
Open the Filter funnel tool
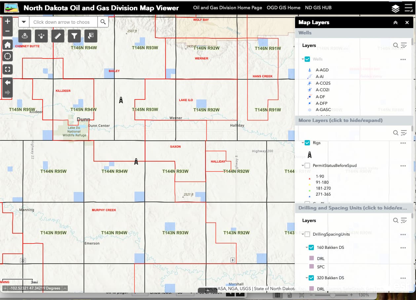74,36
